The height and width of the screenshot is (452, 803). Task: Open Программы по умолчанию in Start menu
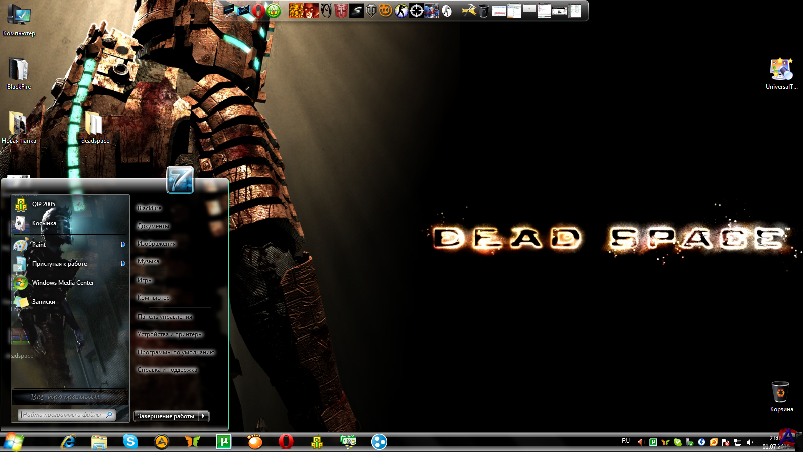176,352
